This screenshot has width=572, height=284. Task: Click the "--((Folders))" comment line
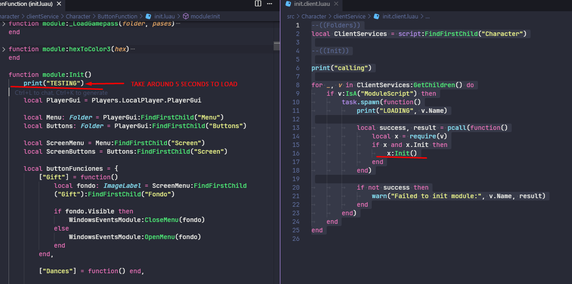click(336, 25)
